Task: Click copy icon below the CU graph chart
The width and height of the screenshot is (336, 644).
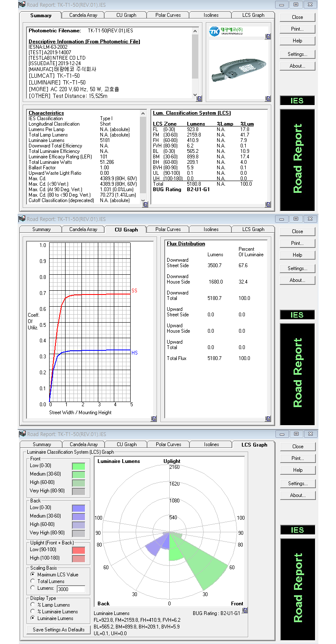Action: click(154, 419)
